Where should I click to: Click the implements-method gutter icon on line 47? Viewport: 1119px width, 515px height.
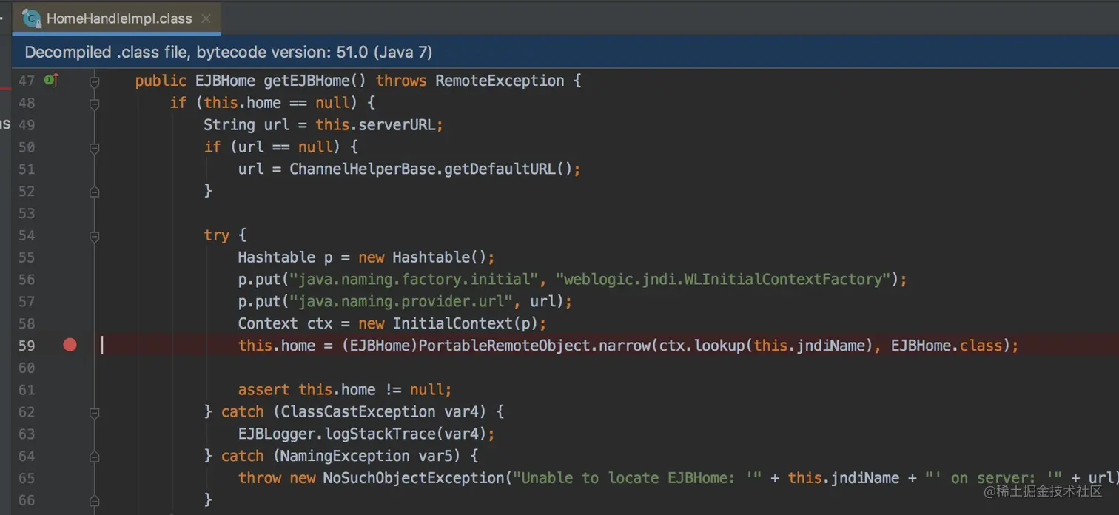51,80
